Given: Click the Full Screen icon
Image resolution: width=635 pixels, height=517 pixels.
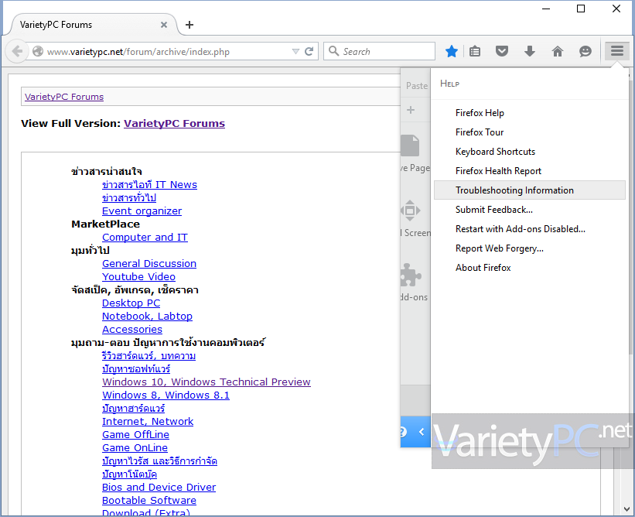Looking at the screenshot, I should (x=410, y=211).
